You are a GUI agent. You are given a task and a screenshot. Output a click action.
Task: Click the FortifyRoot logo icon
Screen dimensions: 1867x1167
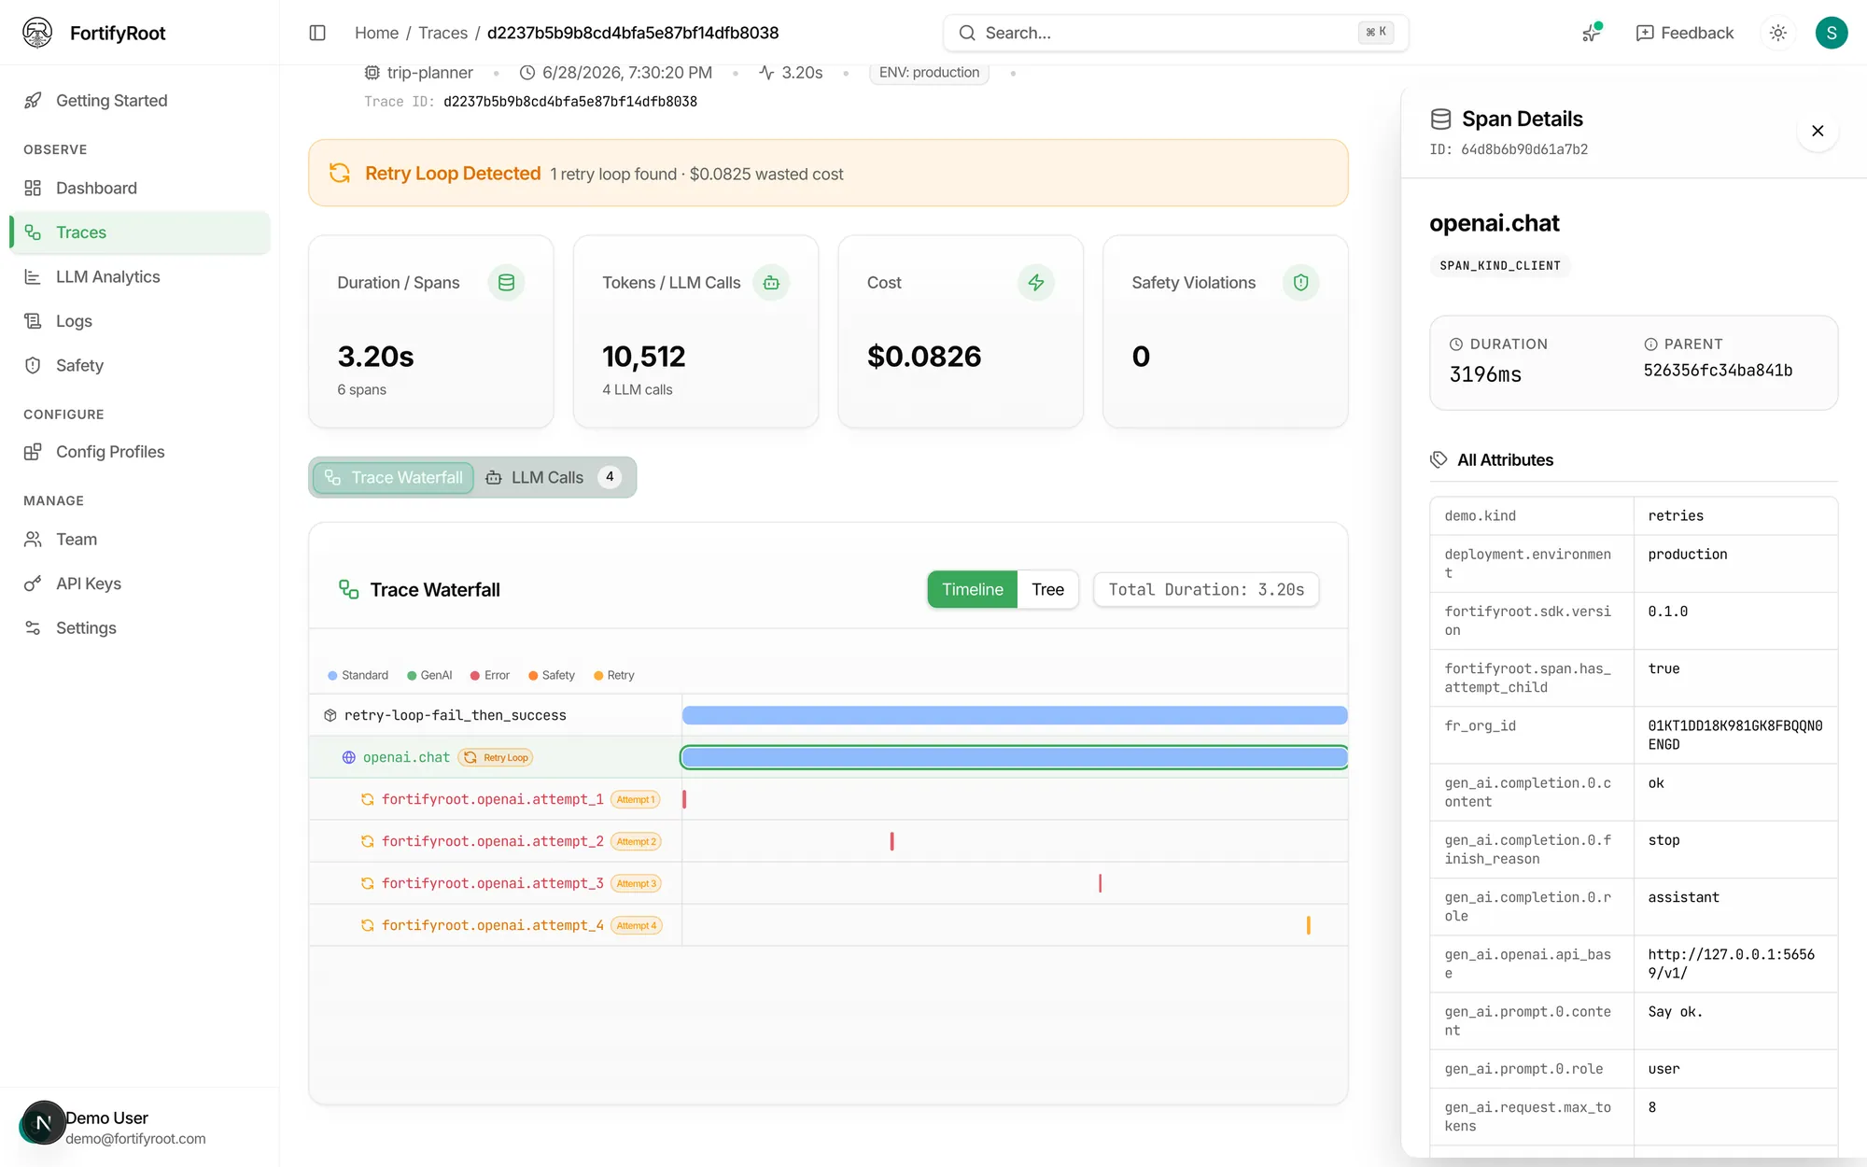(x=37, y=33)
